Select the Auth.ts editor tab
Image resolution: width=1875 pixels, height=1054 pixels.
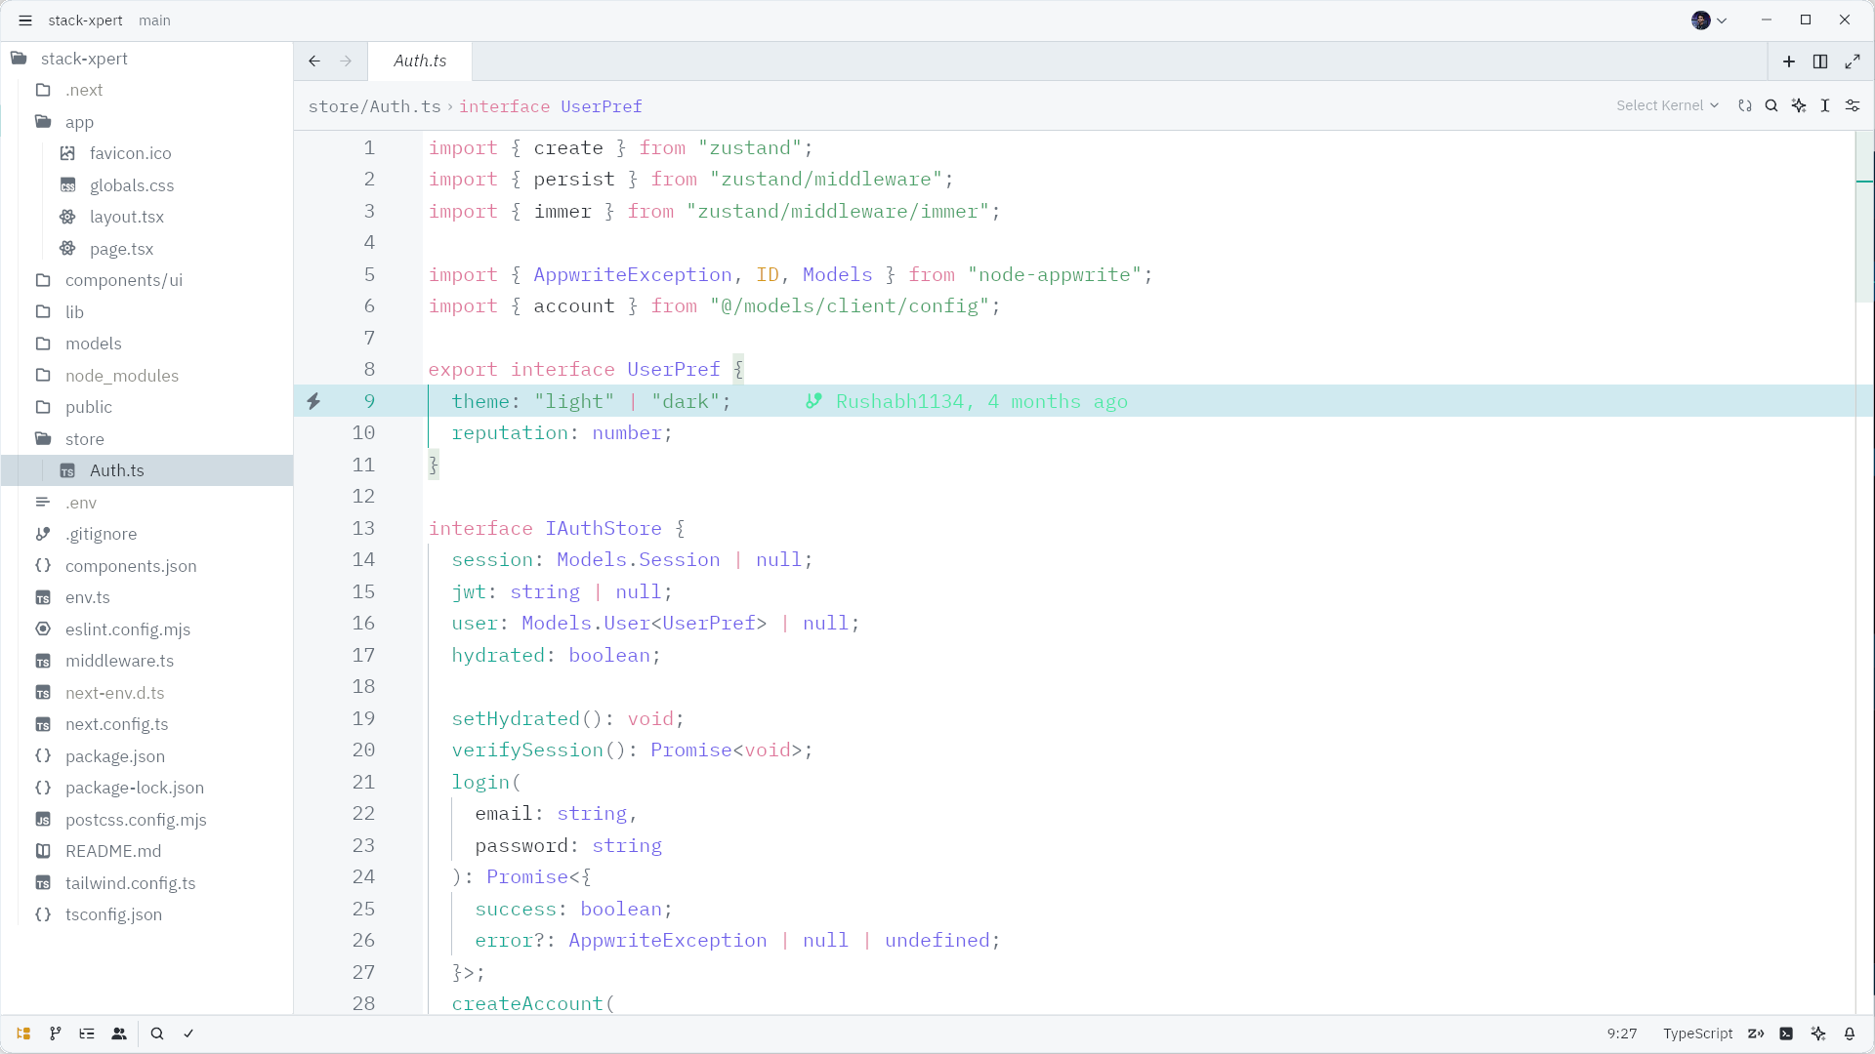420,61
